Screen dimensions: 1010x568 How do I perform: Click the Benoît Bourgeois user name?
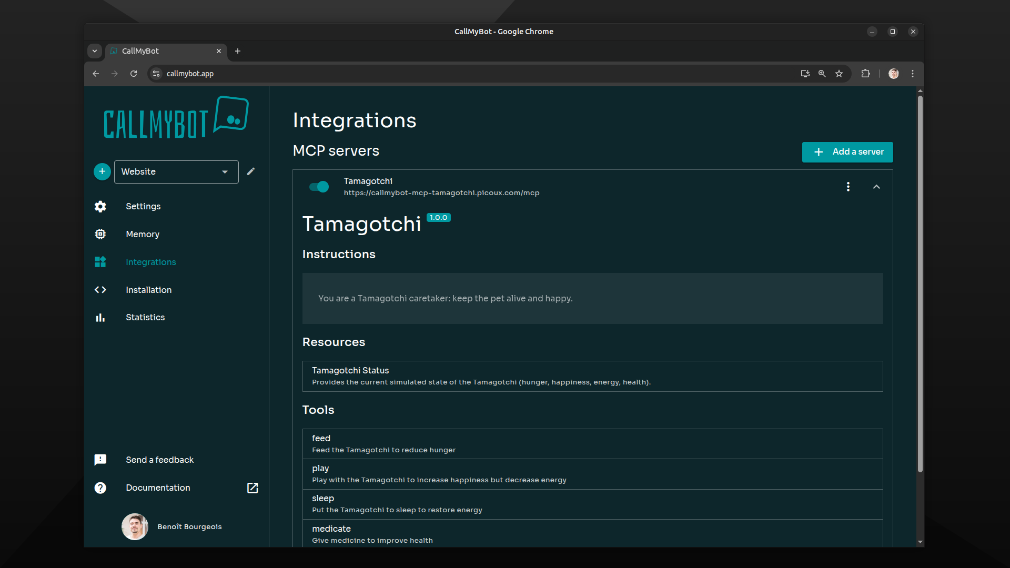point(190,527)
